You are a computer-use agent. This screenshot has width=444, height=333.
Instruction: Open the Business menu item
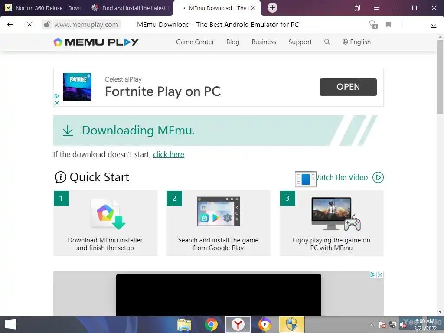pos(264,42)
